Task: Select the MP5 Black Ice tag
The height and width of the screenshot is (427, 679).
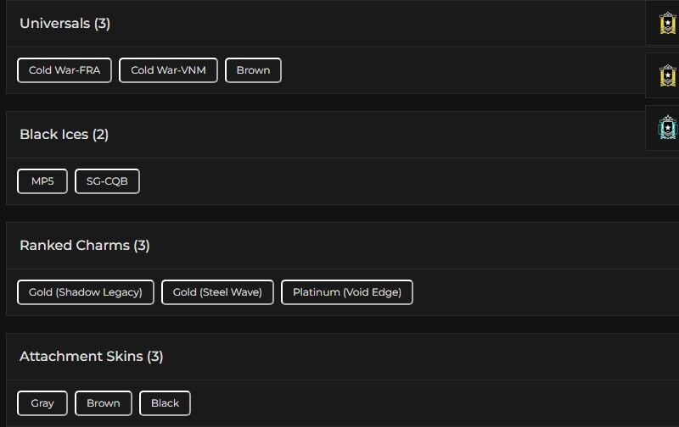Action: click(42, 181)
